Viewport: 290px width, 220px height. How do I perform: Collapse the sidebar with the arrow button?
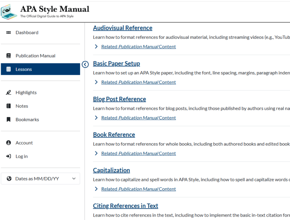coord(85,65)
